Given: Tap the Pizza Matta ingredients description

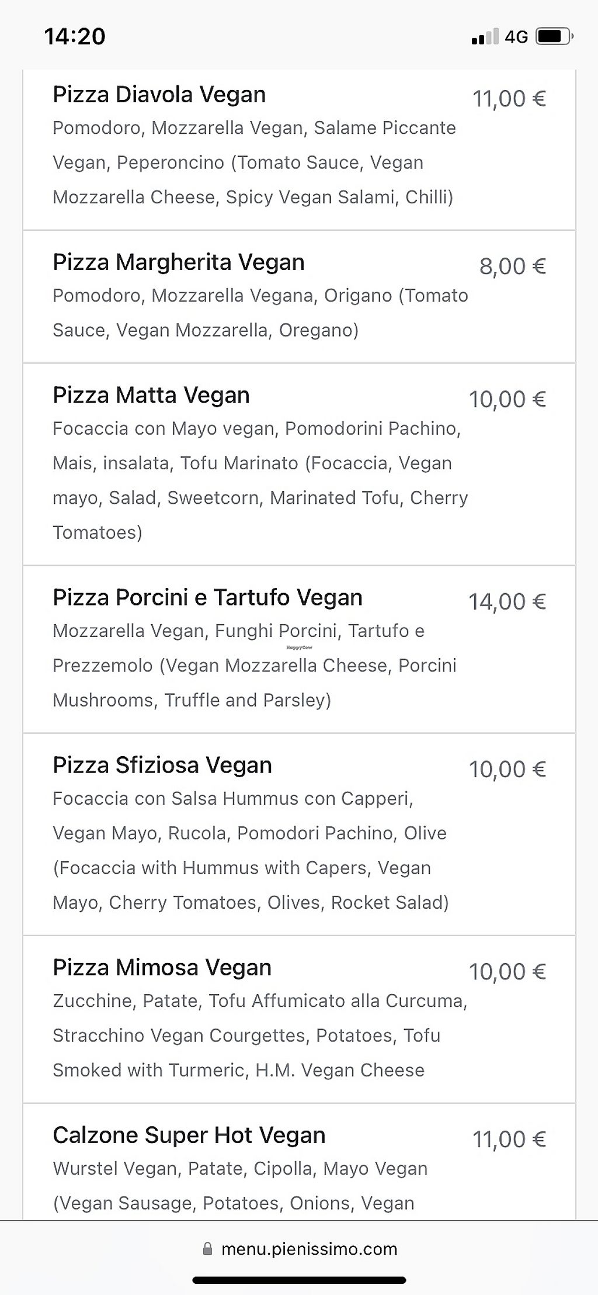Looking at the screenshot, I should tap(260, 480).
